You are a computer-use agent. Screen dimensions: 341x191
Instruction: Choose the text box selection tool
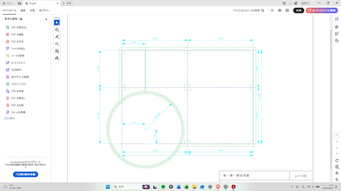(x=57, y=51)
